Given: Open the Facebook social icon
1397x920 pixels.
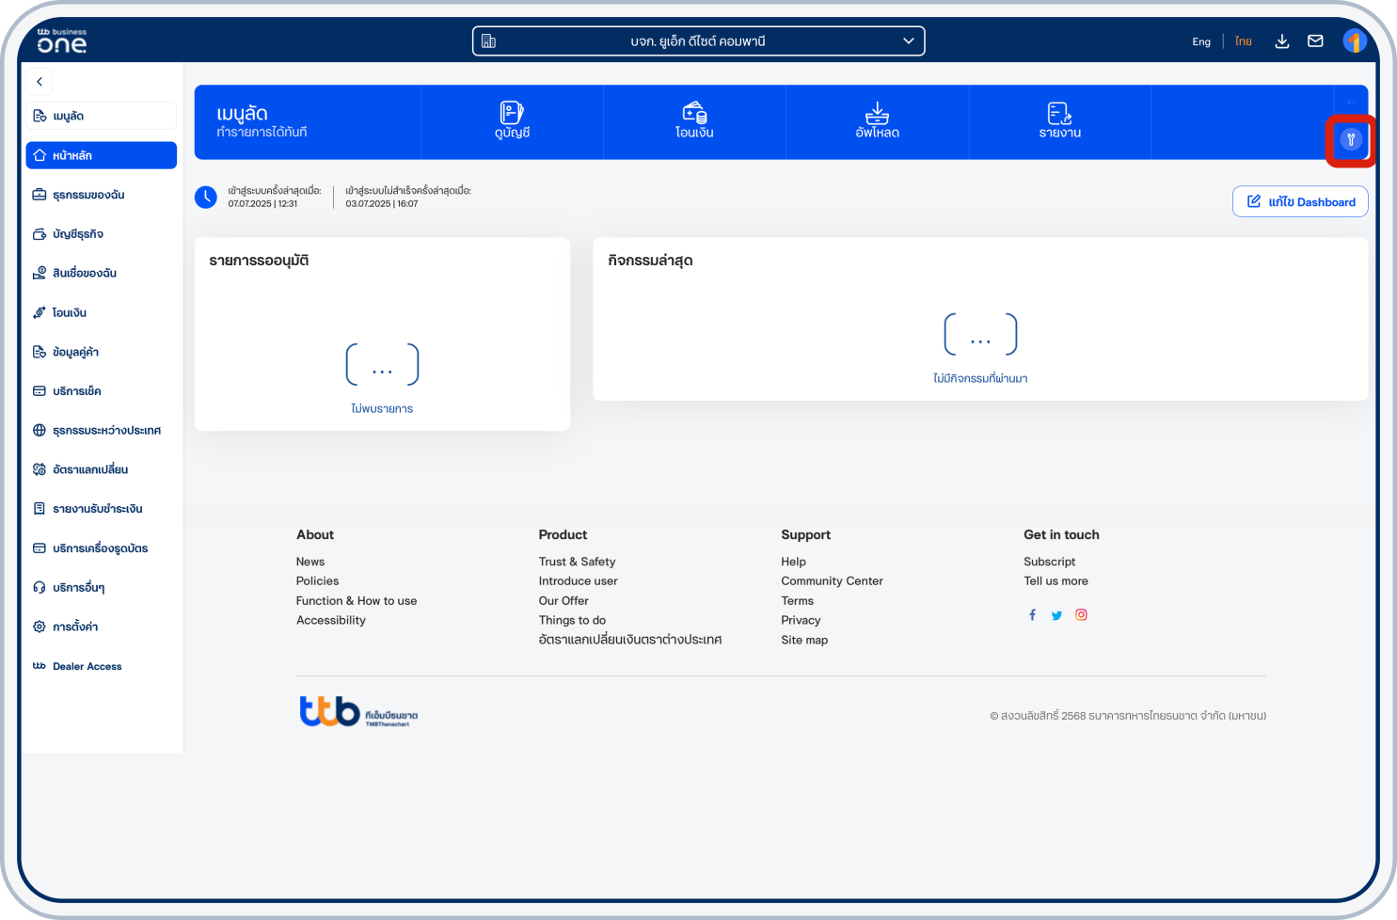Looking at the screenshot, I should [x=1032, y=615].
